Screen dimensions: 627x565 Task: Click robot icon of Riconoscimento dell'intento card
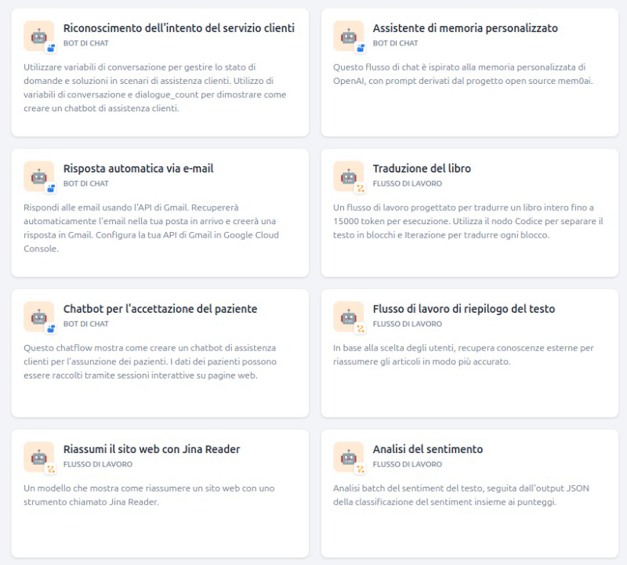39,36
